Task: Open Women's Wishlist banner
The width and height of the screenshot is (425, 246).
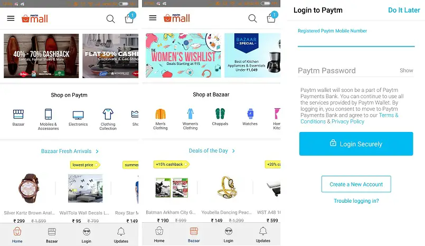Action: tap(183, 55)
